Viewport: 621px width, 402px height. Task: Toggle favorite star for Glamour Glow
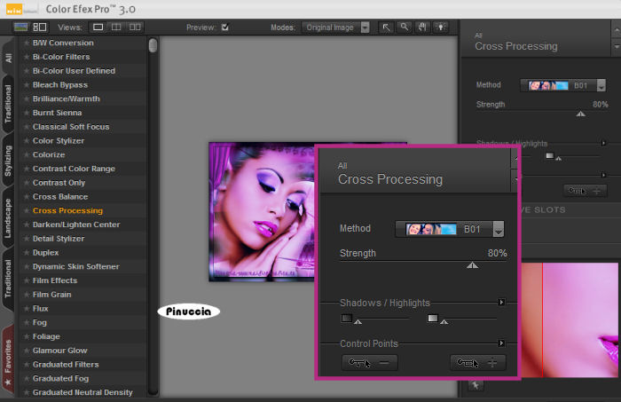(27, 351)
